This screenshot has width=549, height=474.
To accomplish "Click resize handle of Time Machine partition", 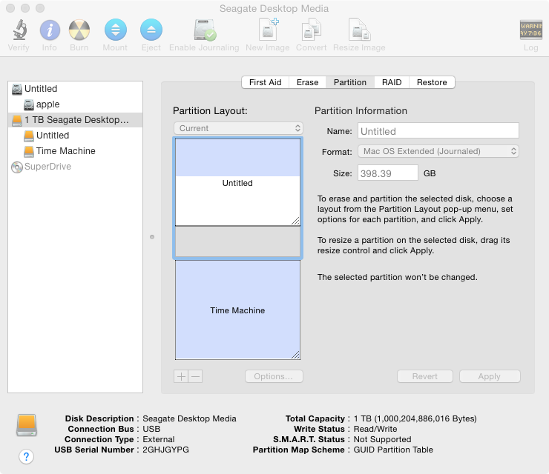I will click(x=295, y=355).
